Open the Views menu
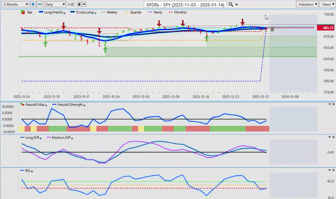336x199 pixels. click(x=327, y=4)
